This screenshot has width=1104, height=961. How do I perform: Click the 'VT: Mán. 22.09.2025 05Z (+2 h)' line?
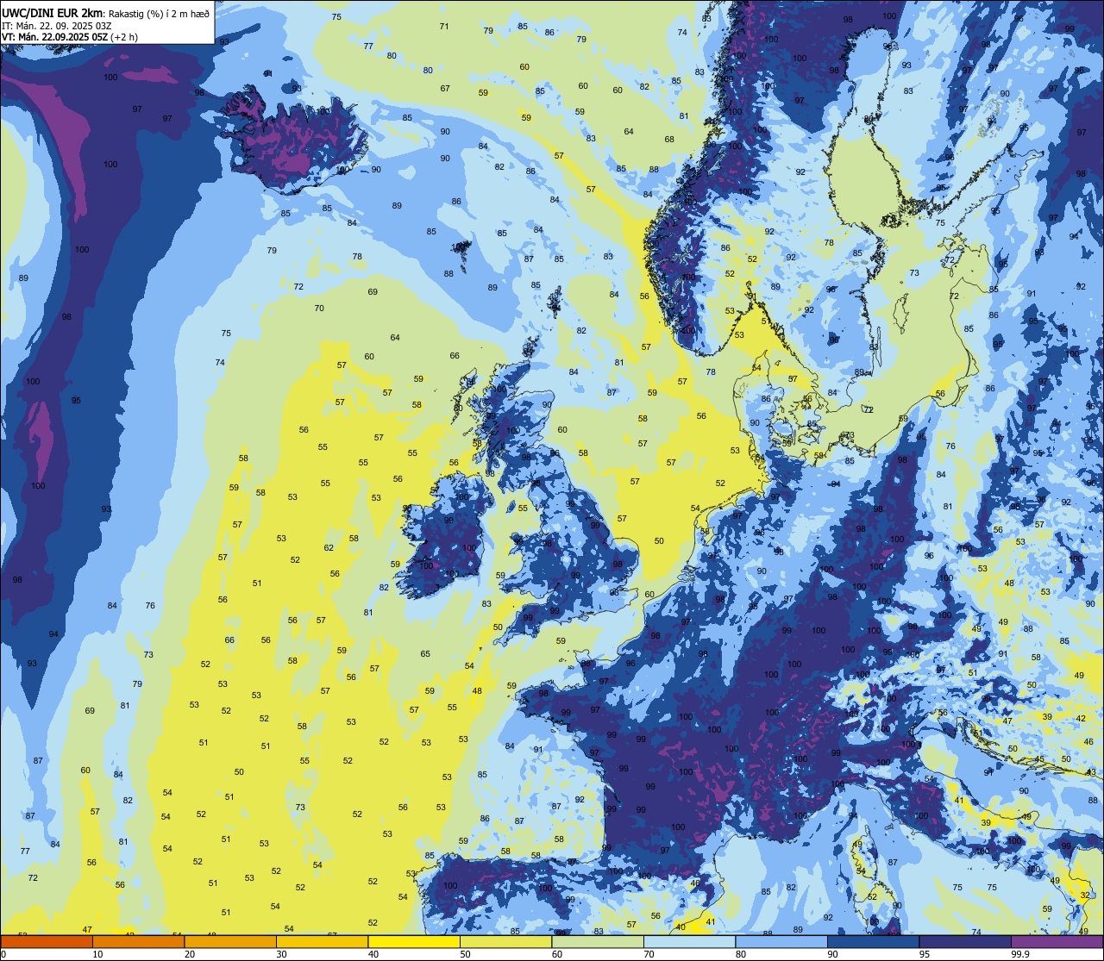(x=69, y=37)
